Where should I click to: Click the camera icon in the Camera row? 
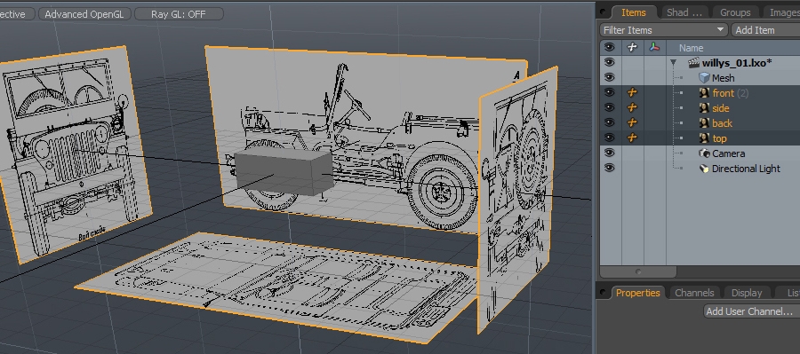click(705, 153)
